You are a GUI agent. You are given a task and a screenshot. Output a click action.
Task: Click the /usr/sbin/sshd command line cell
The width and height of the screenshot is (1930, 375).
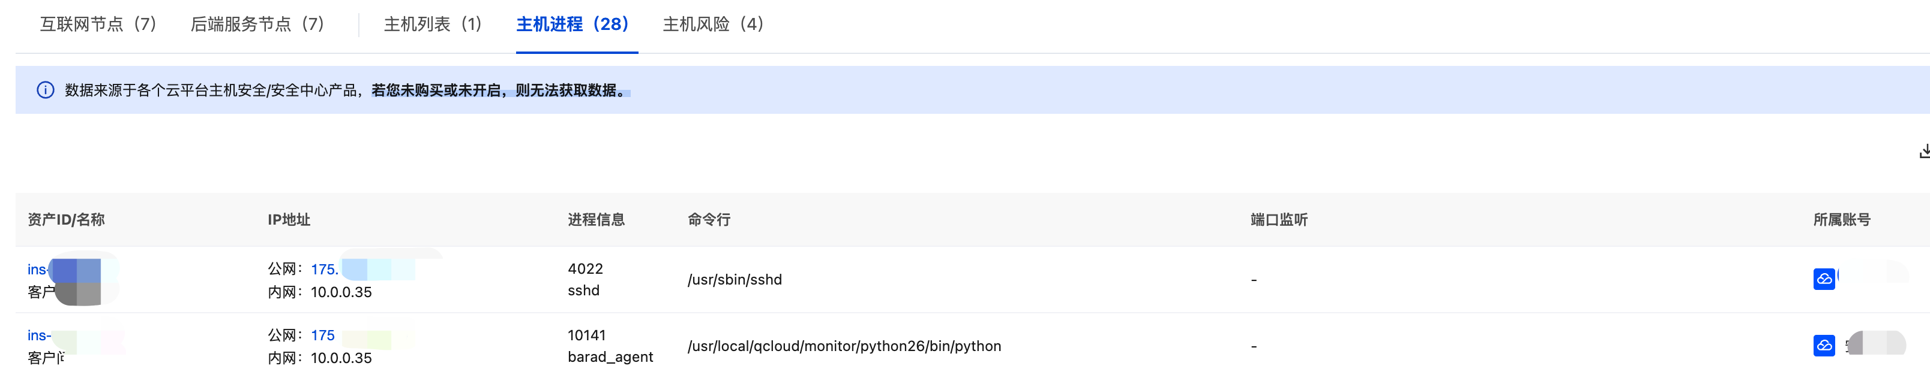pos(735,280)
